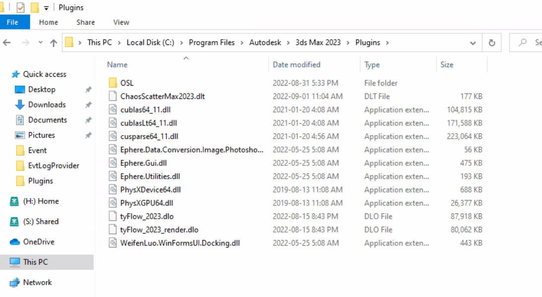Select tyFlow_2023.dlo file icon
This screenshot has width=542, height=297.
[113, 216]
